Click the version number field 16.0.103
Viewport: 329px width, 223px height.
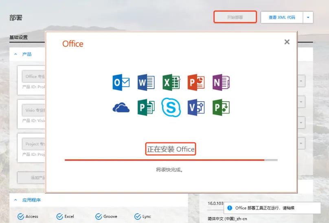pyautogui.click(x=215, y=203)
